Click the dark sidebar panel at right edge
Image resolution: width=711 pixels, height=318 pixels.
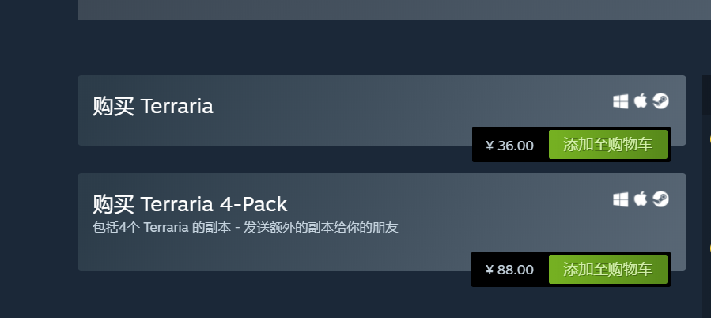click(707, 95)
